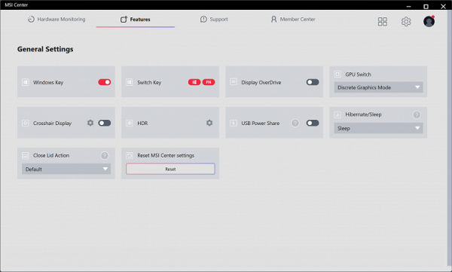This screenshot has width=452, height=272.
Task: Expand Close Lid Action dropdown
Action: point(66,169)
